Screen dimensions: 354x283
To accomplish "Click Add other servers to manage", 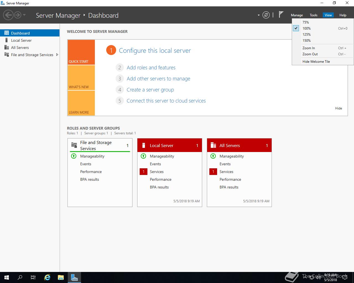I will [x=158, y=79].
